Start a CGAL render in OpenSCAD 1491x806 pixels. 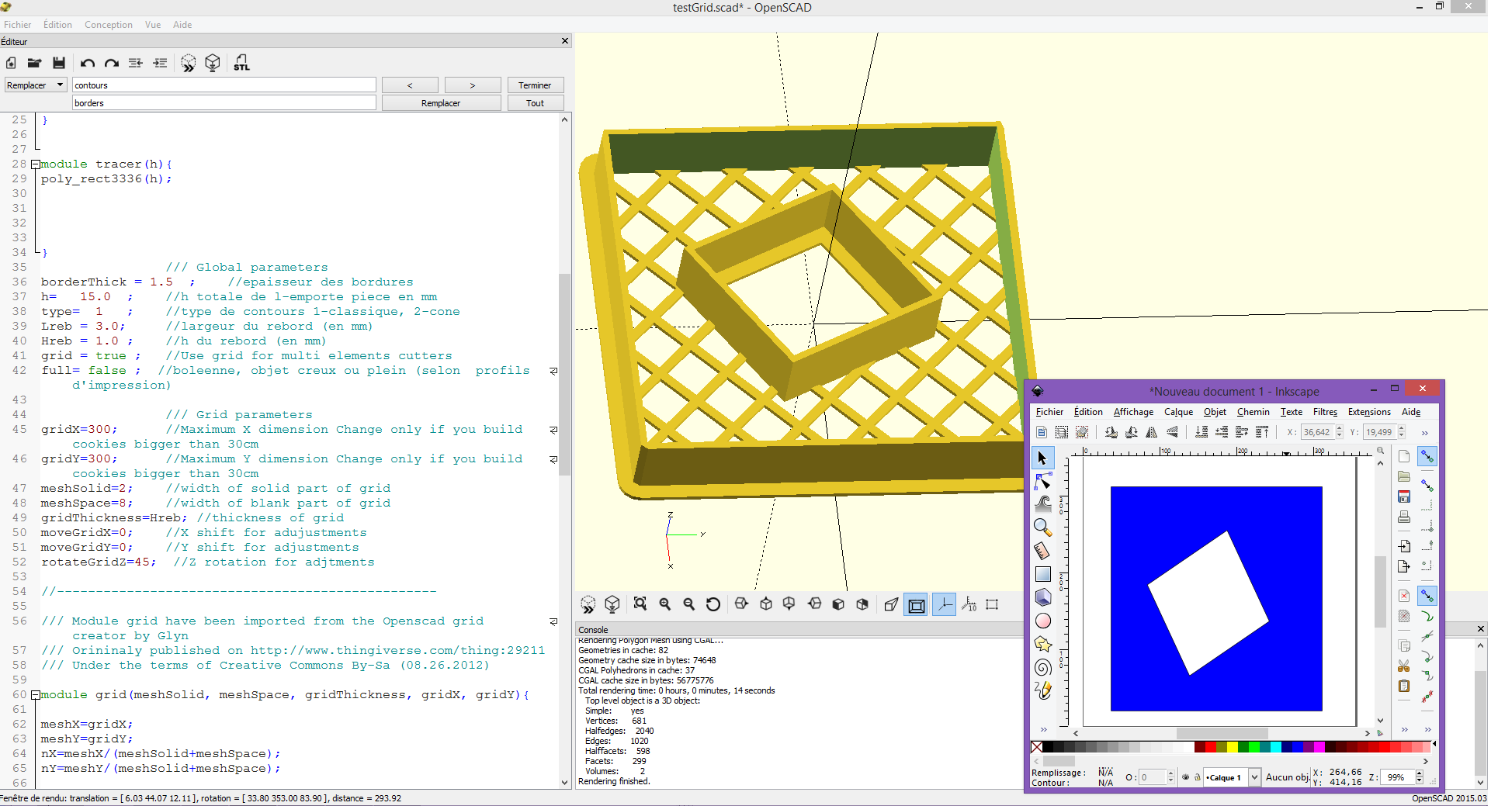pos(213,63)
